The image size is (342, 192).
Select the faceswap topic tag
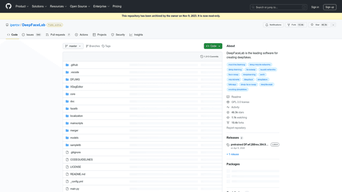(x=251, y=70)
